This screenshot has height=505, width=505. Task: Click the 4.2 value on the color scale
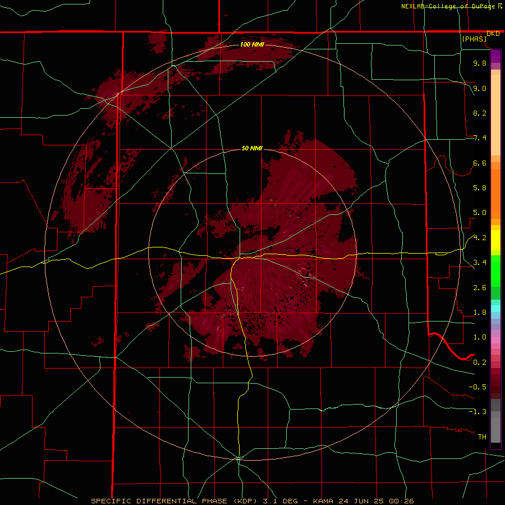480,238
